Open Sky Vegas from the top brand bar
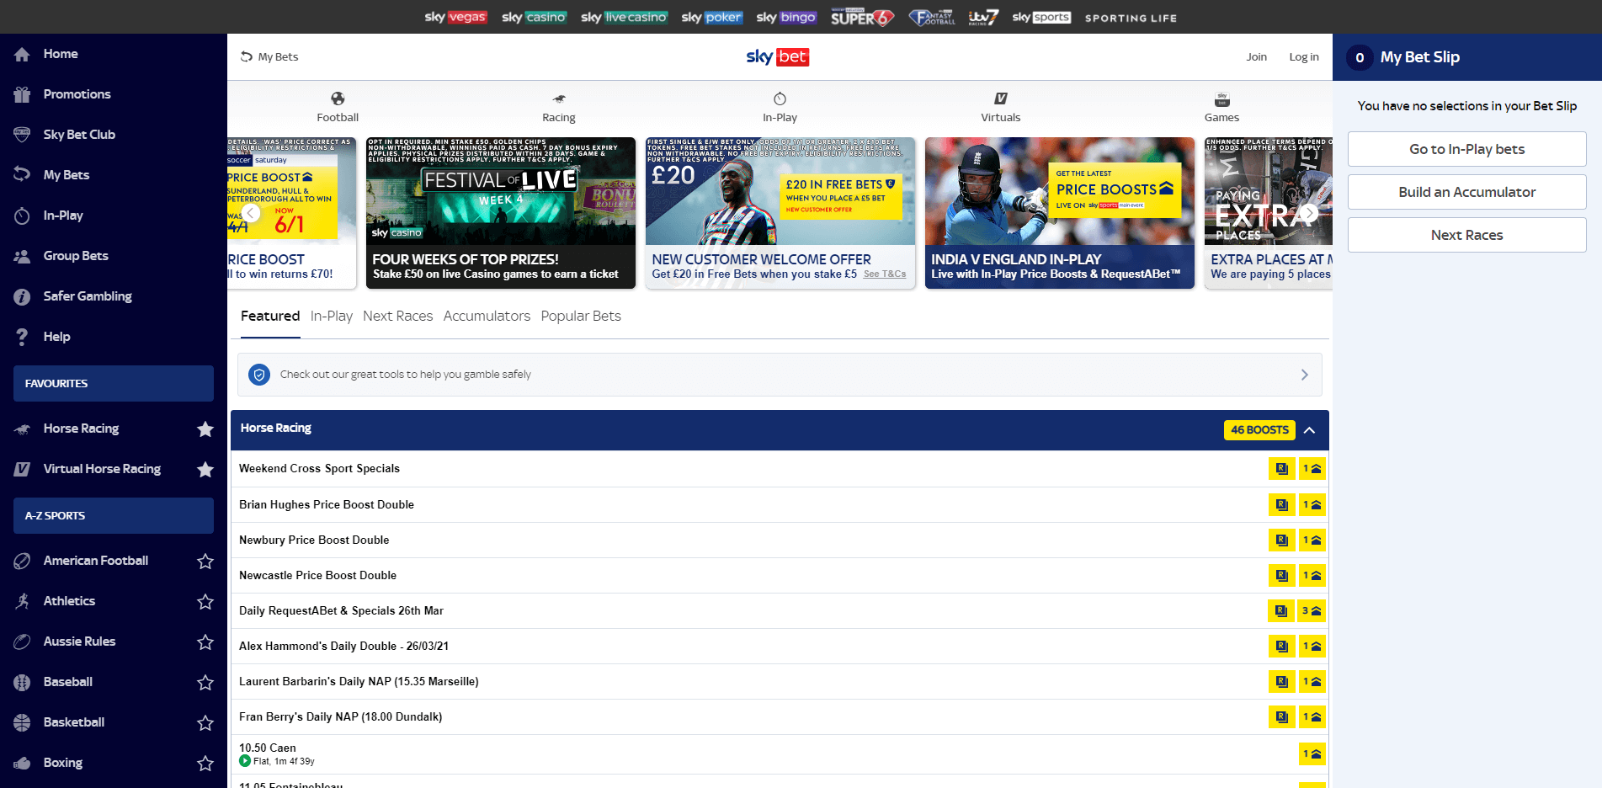The width and height of the screenshot is (1602, 788). click(455, 16)
